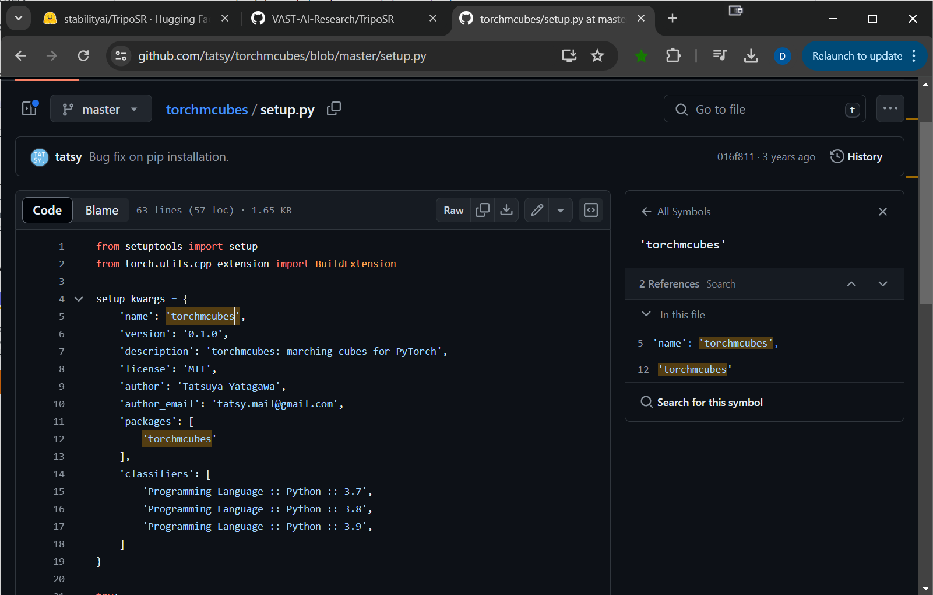Switch to Code view
933x595 pixels.
47,211
